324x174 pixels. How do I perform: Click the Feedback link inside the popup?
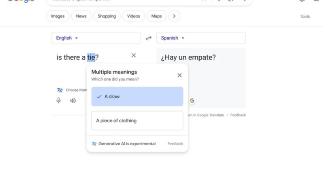175,144
